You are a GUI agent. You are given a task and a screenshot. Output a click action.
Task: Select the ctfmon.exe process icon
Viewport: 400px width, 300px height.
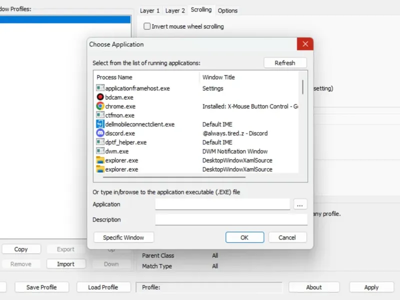(x=100, y=115)
